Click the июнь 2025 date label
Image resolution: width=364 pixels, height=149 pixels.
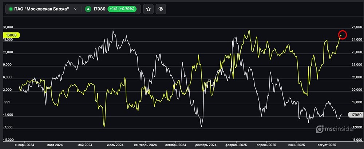point(296,145)
